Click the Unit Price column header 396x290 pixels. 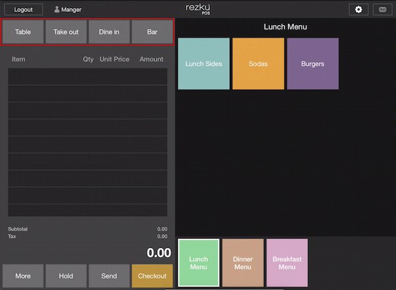pos(114,59)
